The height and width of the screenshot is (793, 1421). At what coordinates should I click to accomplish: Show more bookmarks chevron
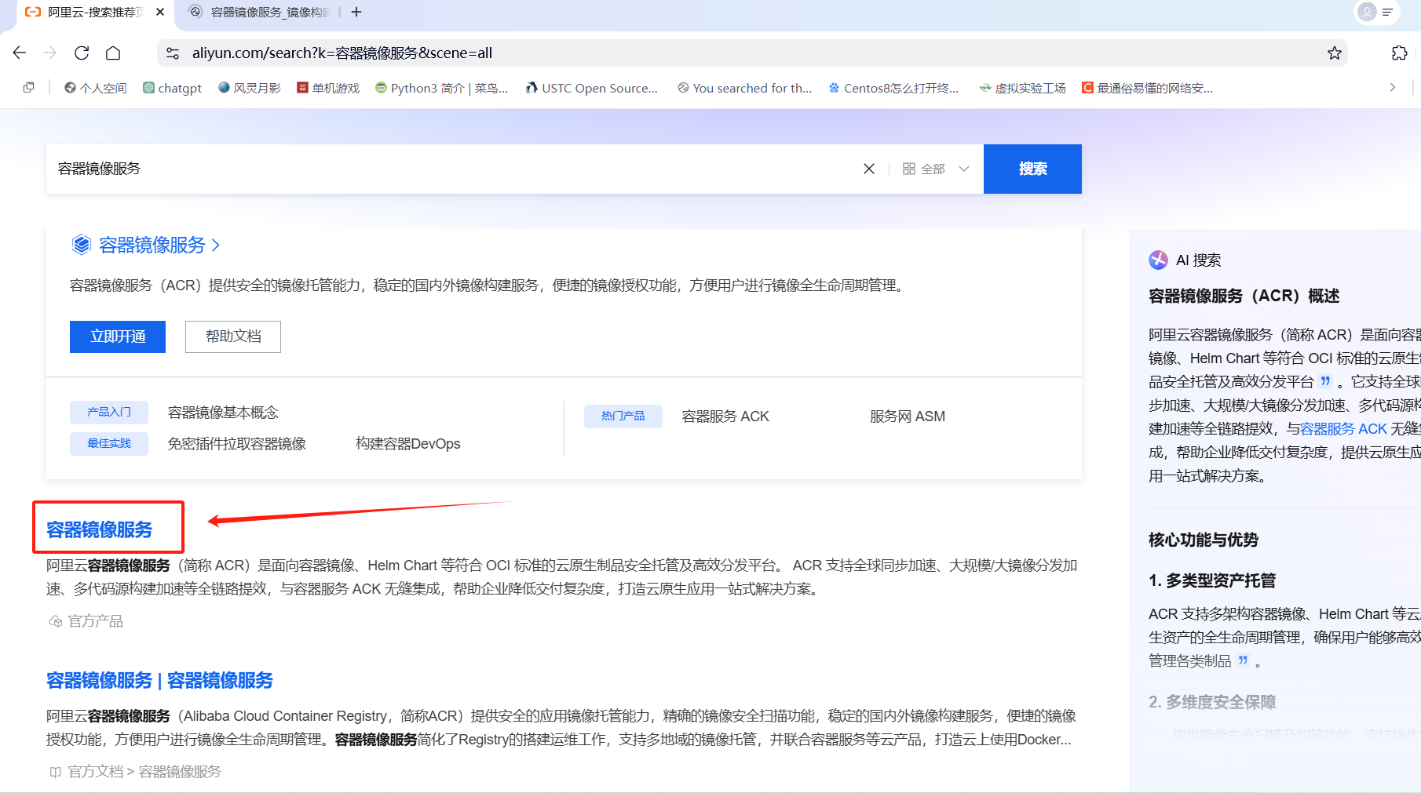pos(1393,87)
